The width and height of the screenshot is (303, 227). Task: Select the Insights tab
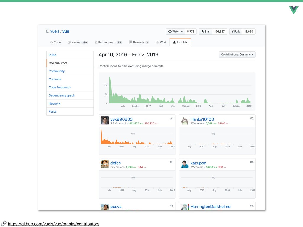coord(180,43)
